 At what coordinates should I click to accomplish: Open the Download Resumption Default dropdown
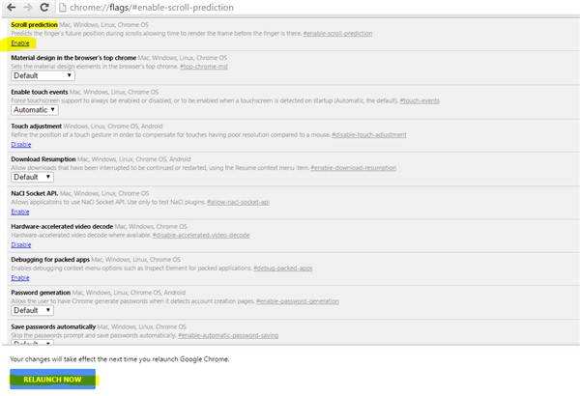click(32, 177)
